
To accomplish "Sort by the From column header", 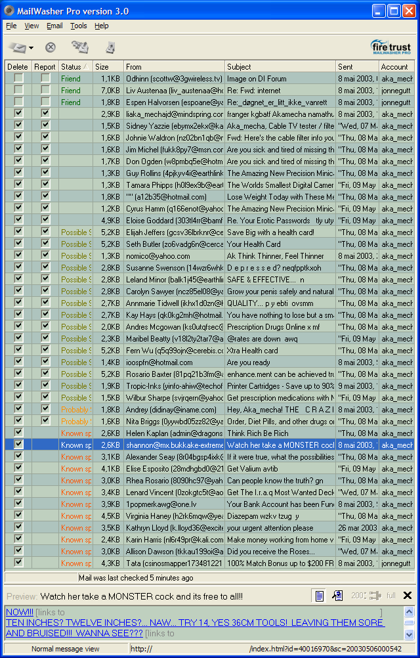I will [x=175, y=67].
